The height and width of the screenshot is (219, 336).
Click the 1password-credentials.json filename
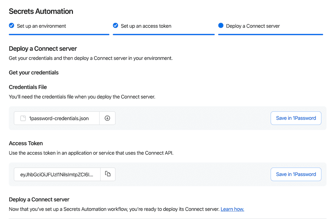tap(59, 118)
